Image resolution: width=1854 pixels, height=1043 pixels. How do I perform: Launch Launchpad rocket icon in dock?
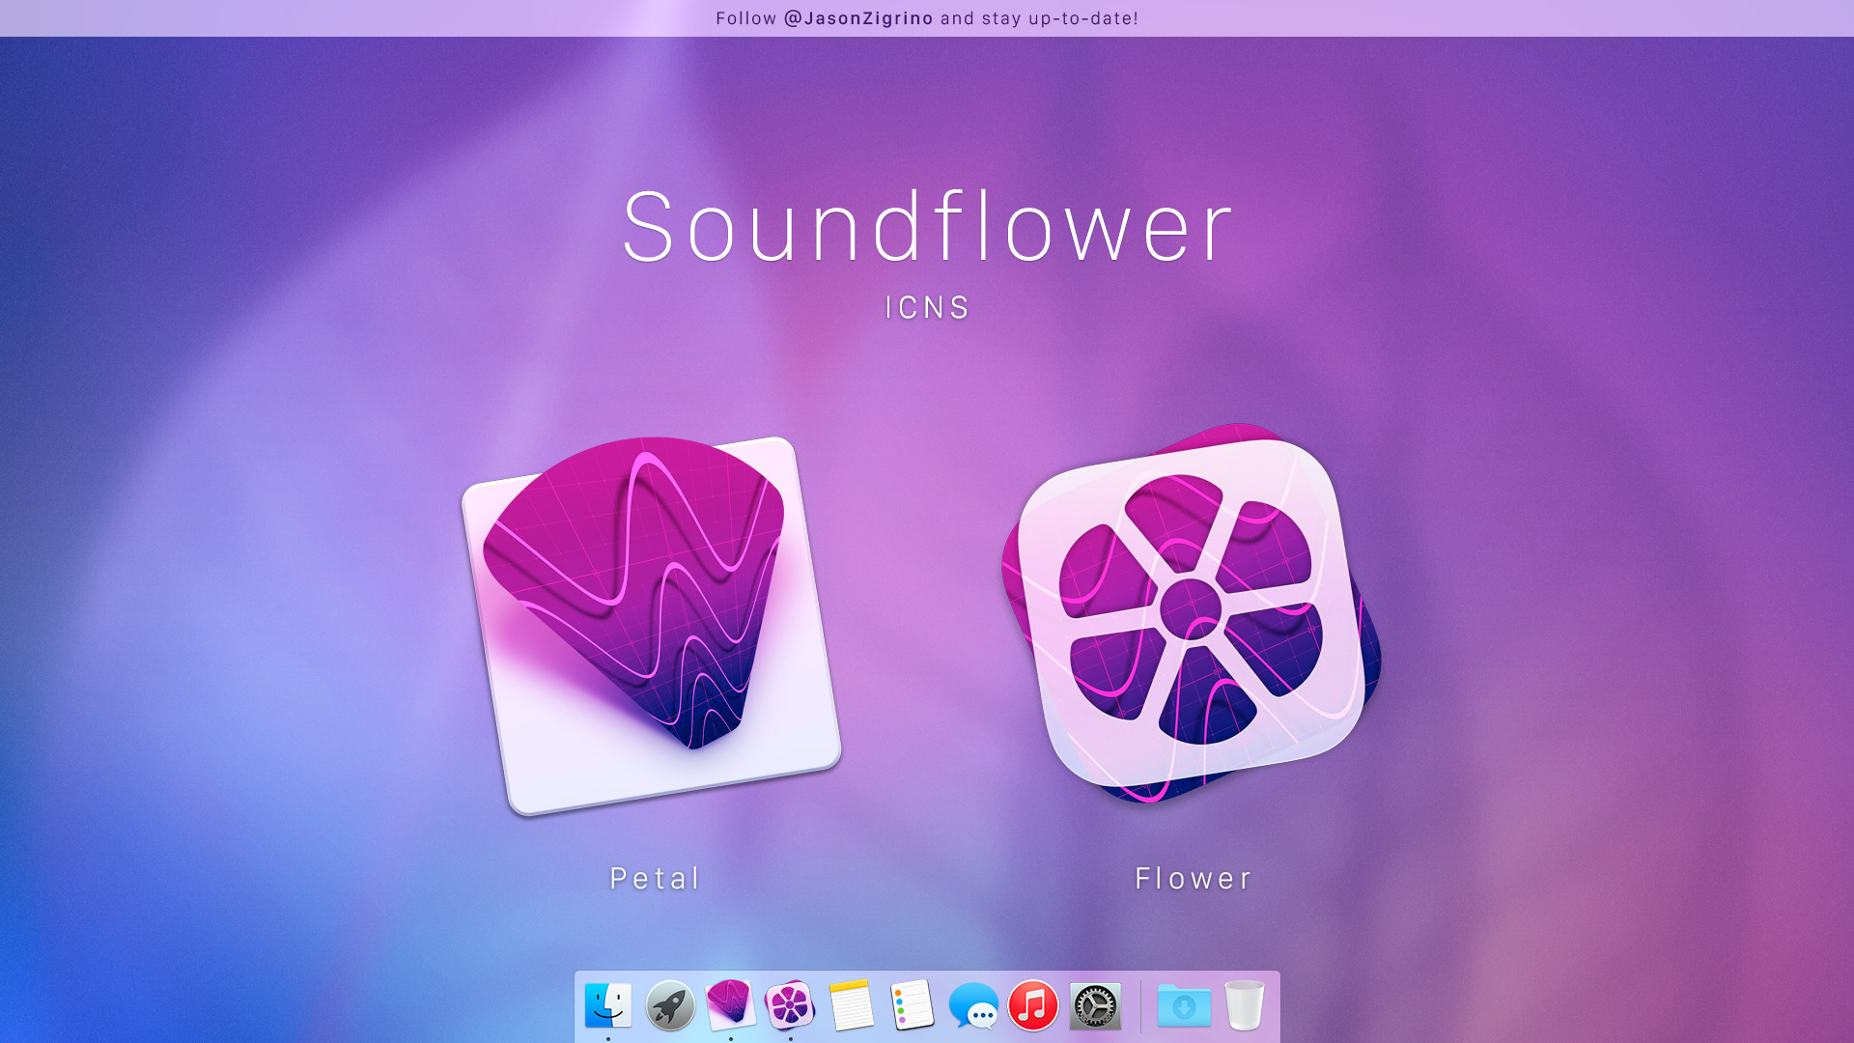(x=670, y=1005)
